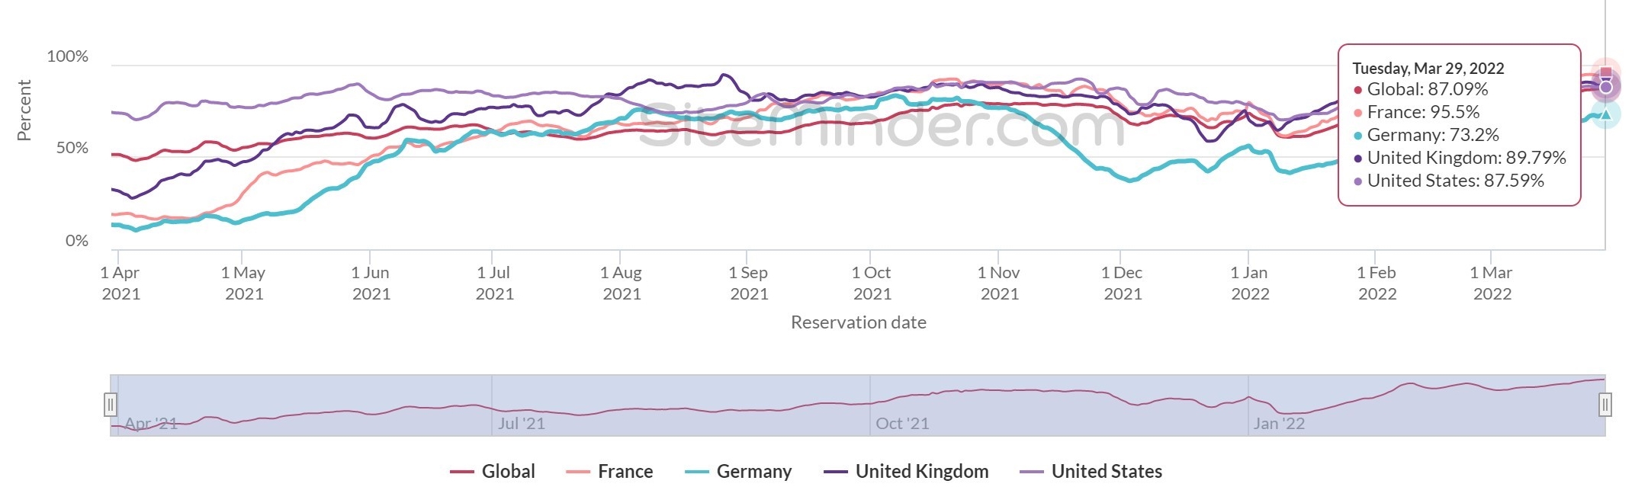Click the teal Germany triangle marker

(1605, 115)
